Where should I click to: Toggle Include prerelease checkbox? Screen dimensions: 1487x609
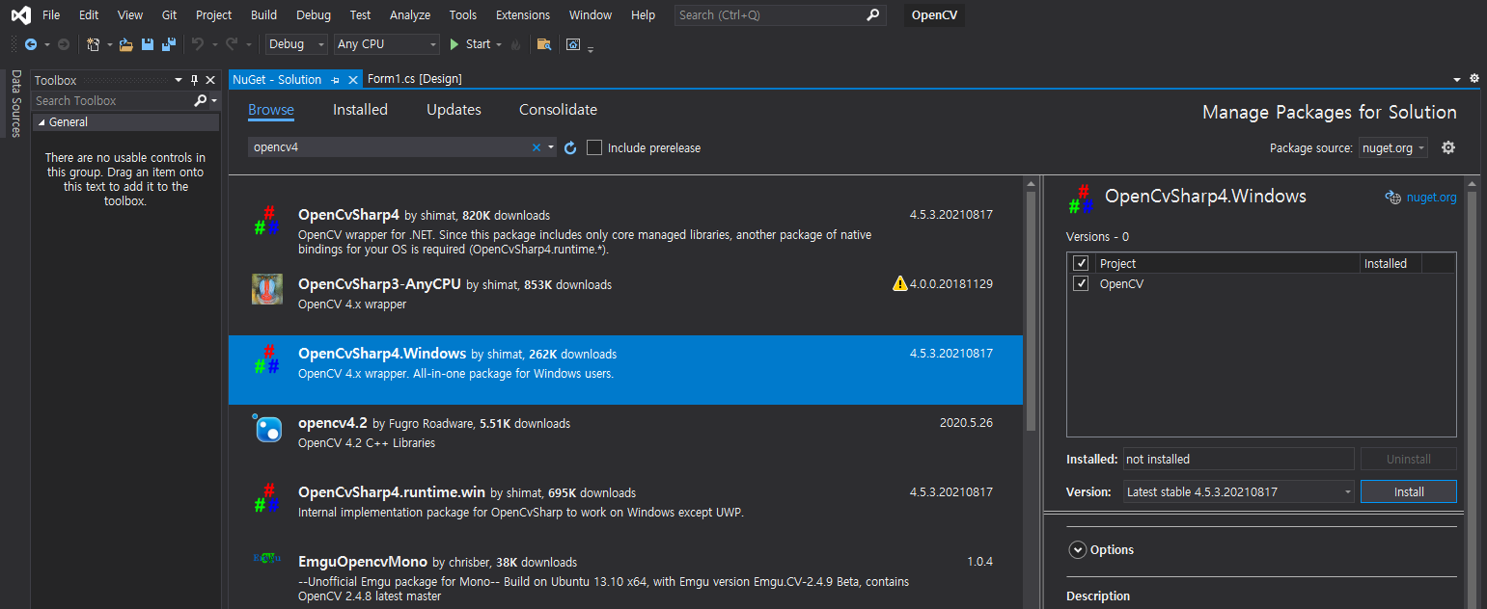(x=594, y=147)
